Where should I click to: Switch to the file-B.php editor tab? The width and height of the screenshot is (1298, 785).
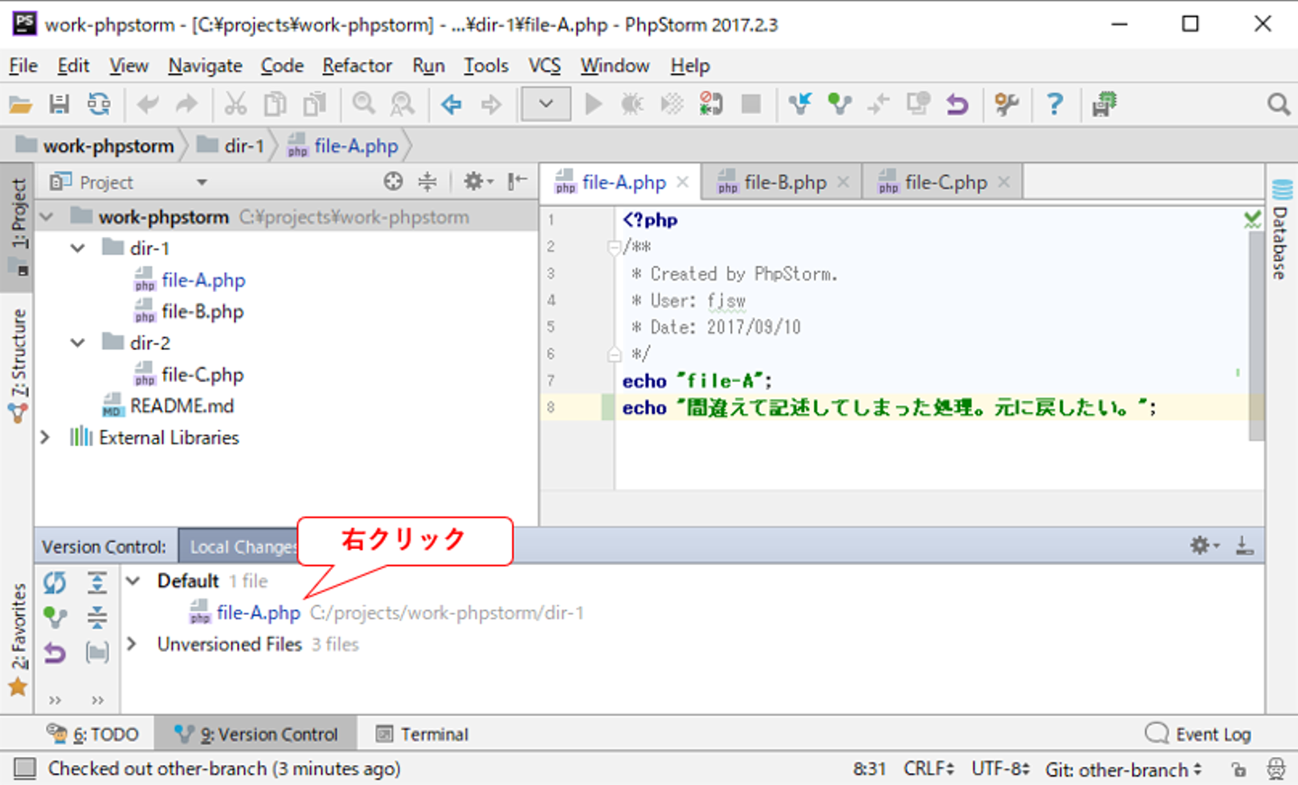(784, 183)
